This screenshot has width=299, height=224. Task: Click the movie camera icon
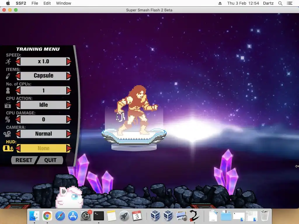[7, 134]
